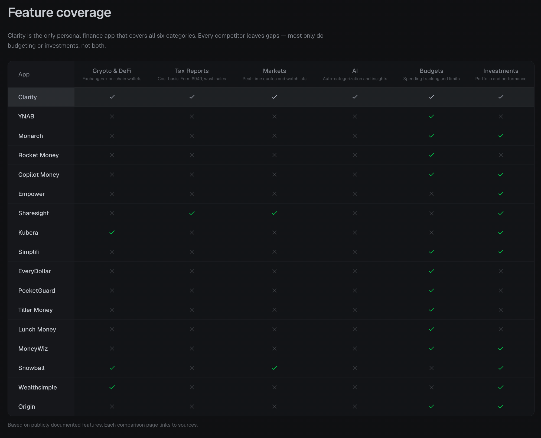The width and height of the screenshot is (541, 438).
Task: Click the Rocket Money row label
Action: [38, 155]
